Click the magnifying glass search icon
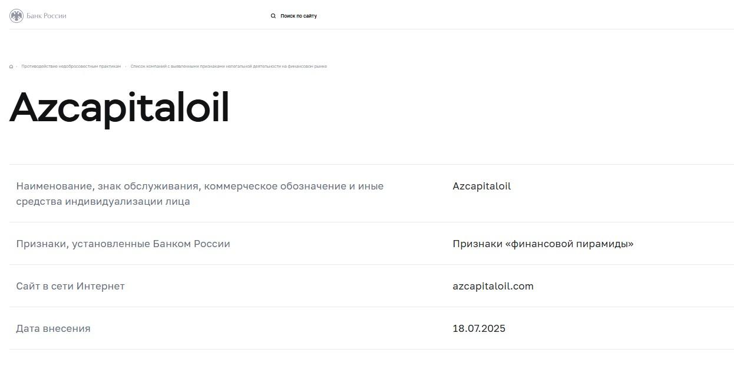The width and height of the screenshot is (734, 386). [273, 16]
